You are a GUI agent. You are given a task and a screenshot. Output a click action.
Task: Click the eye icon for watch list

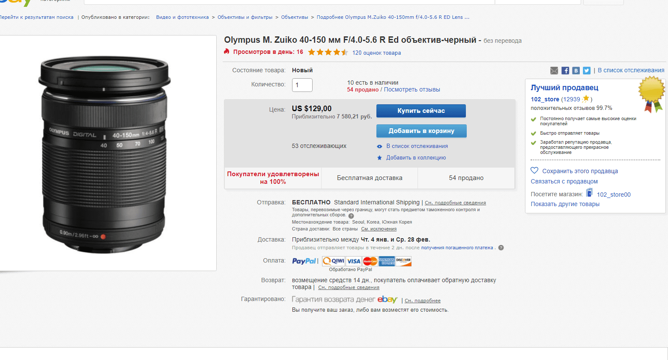pyautogui.click(x=379, y=146)
